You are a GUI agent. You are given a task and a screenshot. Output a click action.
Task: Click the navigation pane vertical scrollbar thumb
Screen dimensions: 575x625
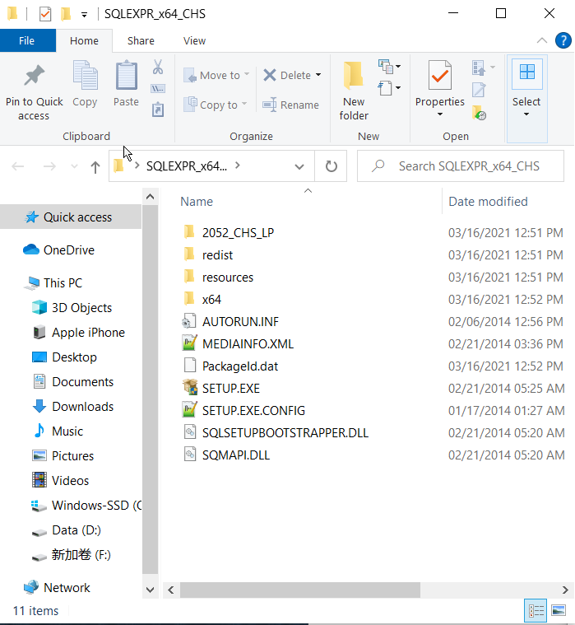[150, 389]
